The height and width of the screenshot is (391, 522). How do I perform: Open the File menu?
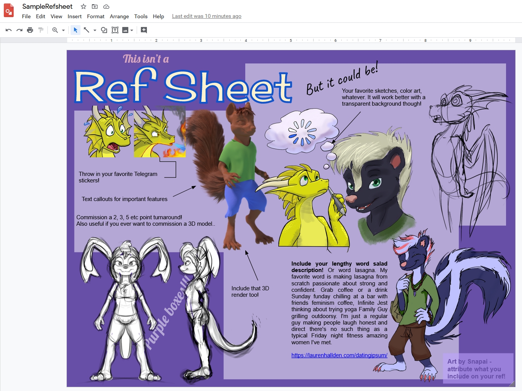pyautogui.click(x=26, y=16)
